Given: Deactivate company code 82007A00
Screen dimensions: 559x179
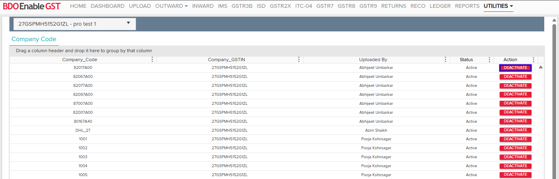Looking at the screenshot, I should (515, 113).
